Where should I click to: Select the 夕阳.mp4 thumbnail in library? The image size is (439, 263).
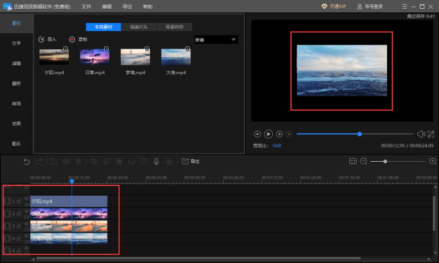tap(54, 57)
